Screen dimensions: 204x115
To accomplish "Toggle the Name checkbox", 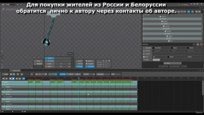I will pos(168,57).
